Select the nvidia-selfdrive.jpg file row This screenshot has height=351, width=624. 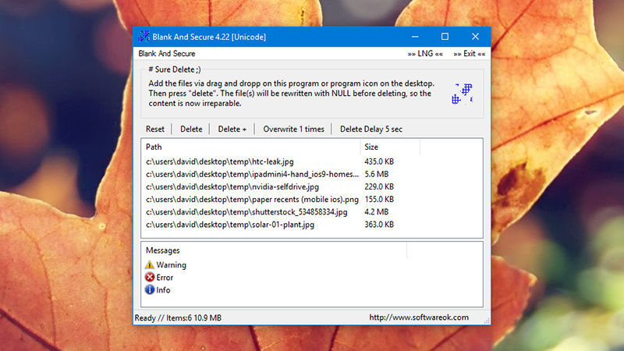point(312,186)
